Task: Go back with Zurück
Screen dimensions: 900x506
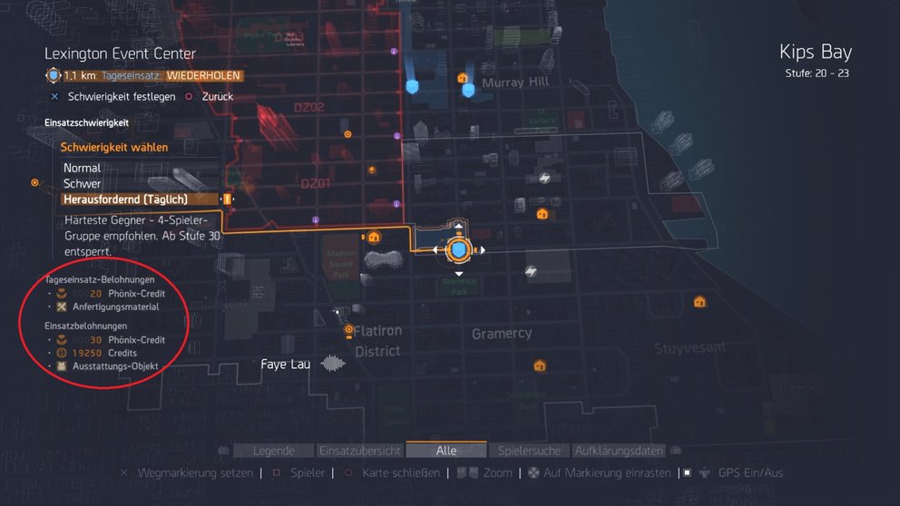Action: tap(218, 96)
